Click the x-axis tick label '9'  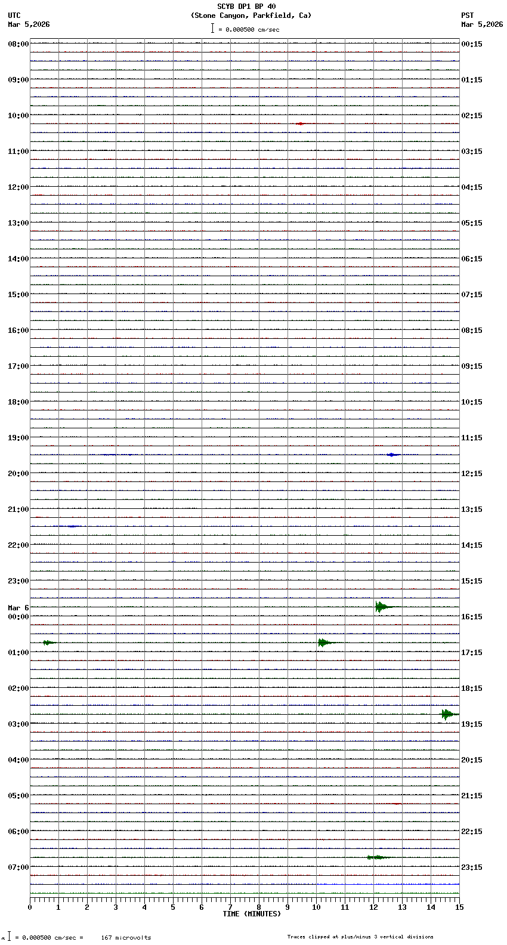pos(287,907)
